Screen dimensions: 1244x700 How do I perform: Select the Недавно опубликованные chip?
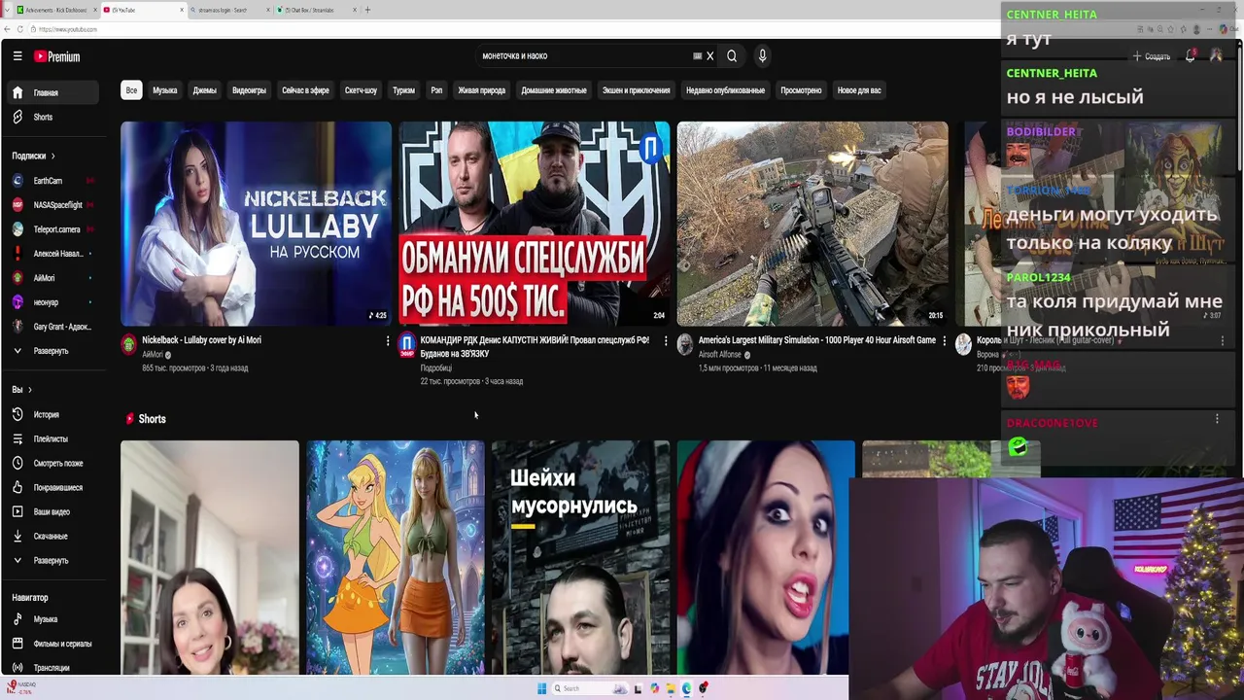pos(726,90)
